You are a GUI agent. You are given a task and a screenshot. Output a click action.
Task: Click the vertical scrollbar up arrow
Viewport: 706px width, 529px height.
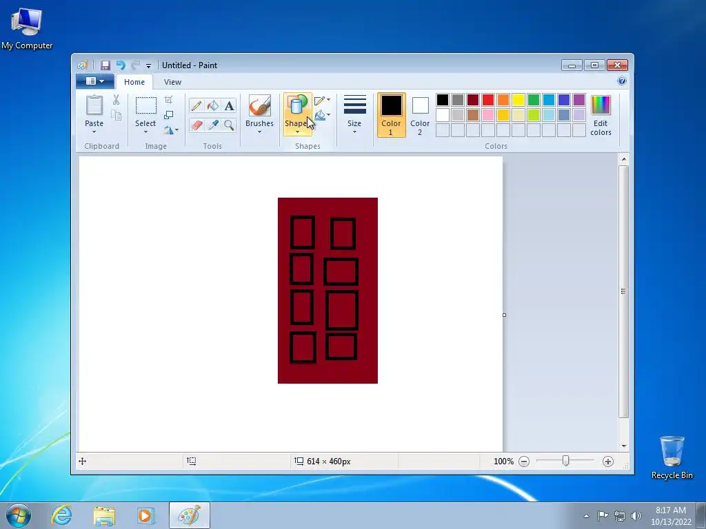coord(623,159)
